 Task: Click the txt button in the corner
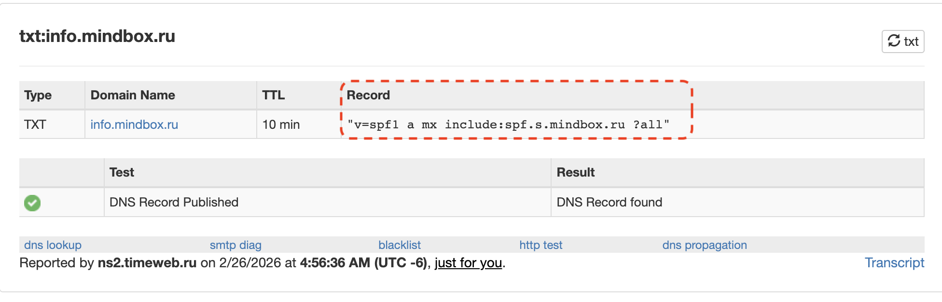click(x=902, y=41)
